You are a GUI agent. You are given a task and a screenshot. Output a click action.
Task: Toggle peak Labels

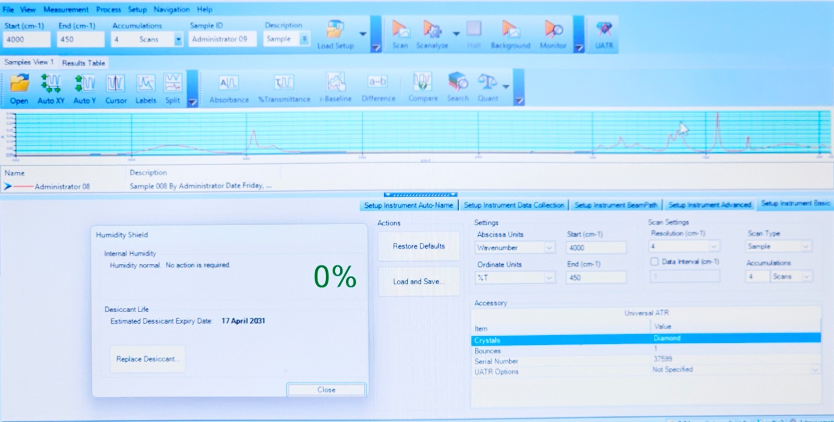coord(146,88)
